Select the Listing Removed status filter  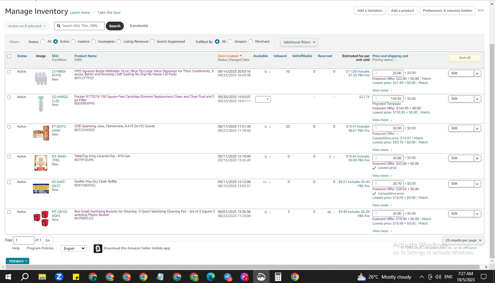119,42
